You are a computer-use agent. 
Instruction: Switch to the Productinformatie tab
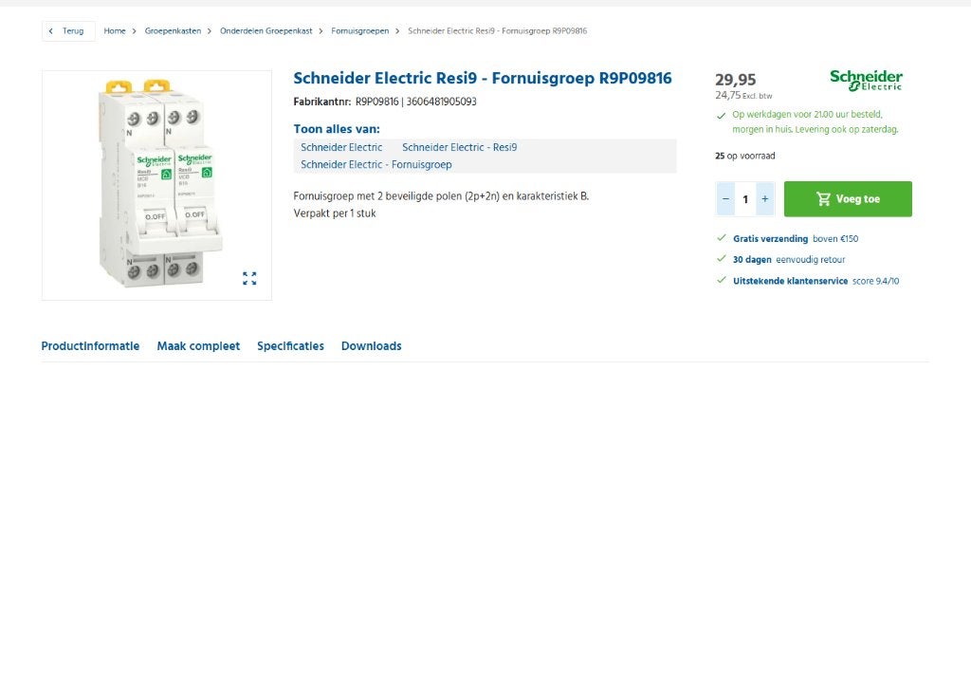90,346
